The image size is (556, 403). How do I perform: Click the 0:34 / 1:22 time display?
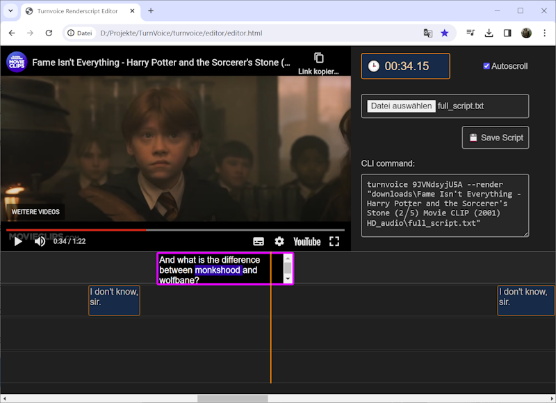pyautogui.click(x=69, y=241)
